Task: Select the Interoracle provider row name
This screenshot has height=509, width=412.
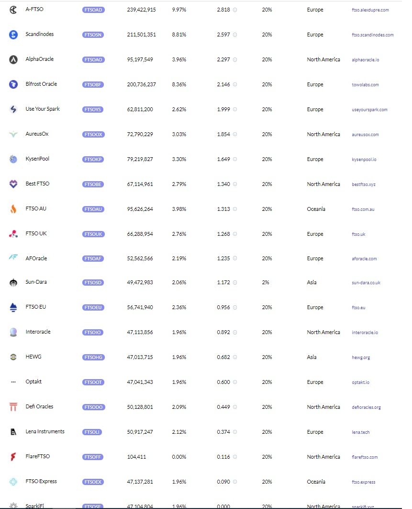Action: pos(38,332)
